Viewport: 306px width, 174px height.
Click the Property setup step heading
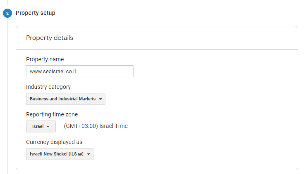tap(36, 13)
